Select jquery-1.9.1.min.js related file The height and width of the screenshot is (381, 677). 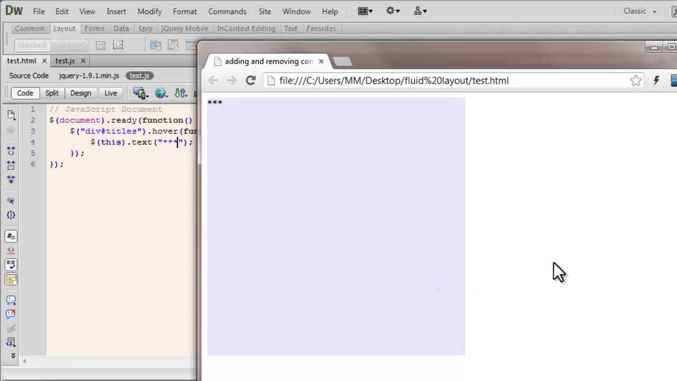click(89, 76)
